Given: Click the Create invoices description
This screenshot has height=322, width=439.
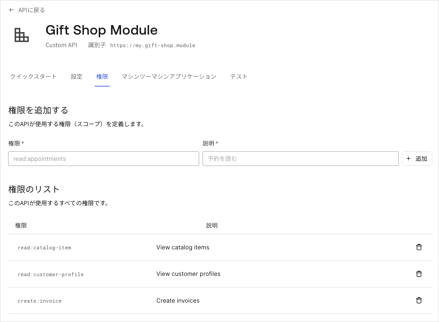Looking at the screenshot, I should coord(178,301).
